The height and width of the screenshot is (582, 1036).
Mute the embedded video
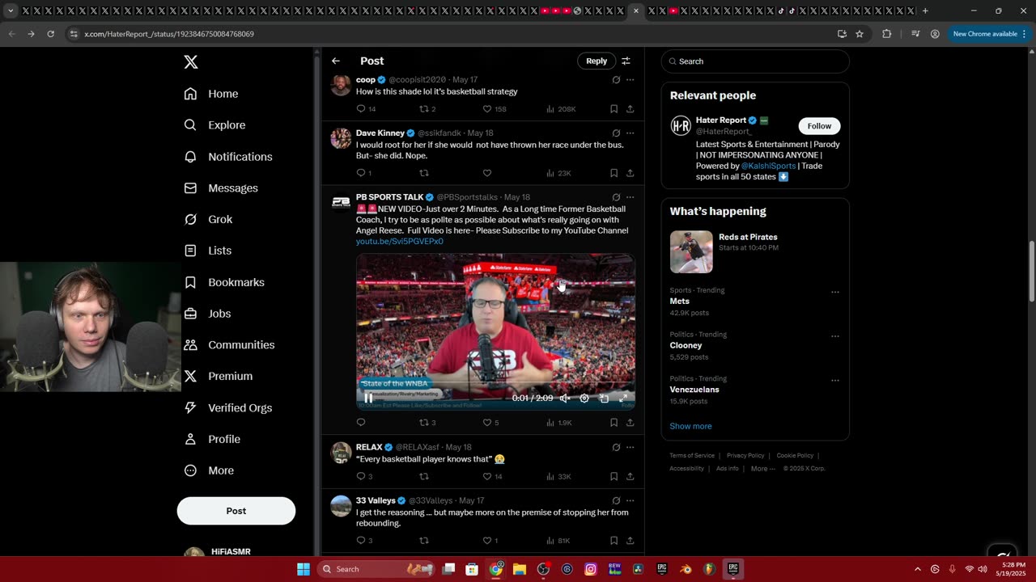click(565, 398)
